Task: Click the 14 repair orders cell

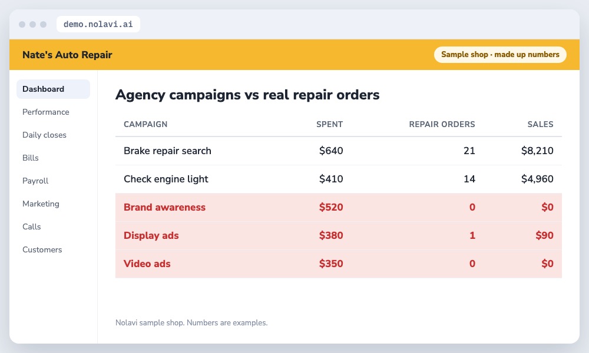Action: [x=469, y=179]
